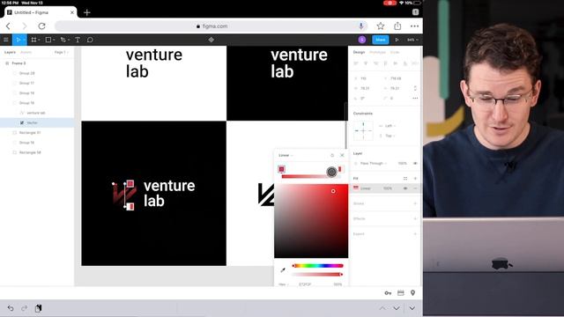Click the clipboard paste icon in bottom bar

[38, 308]
